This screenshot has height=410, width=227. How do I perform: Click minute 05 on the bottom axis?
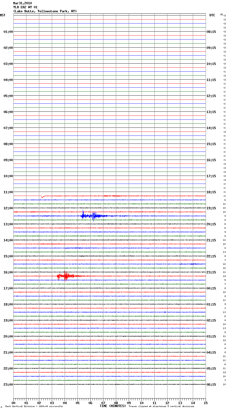(77, 403)
